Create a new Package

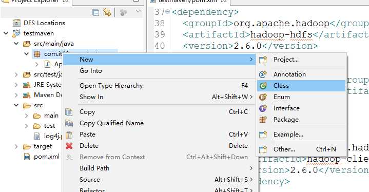point(301,120)
